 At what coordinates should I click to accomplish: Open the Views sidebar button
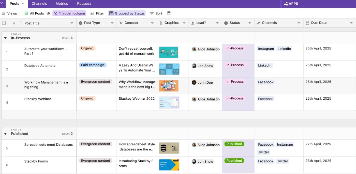(9, 13)
